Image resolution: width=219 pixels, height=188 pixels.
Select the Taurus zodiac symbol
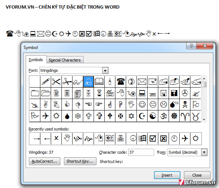tap(195, 116)
